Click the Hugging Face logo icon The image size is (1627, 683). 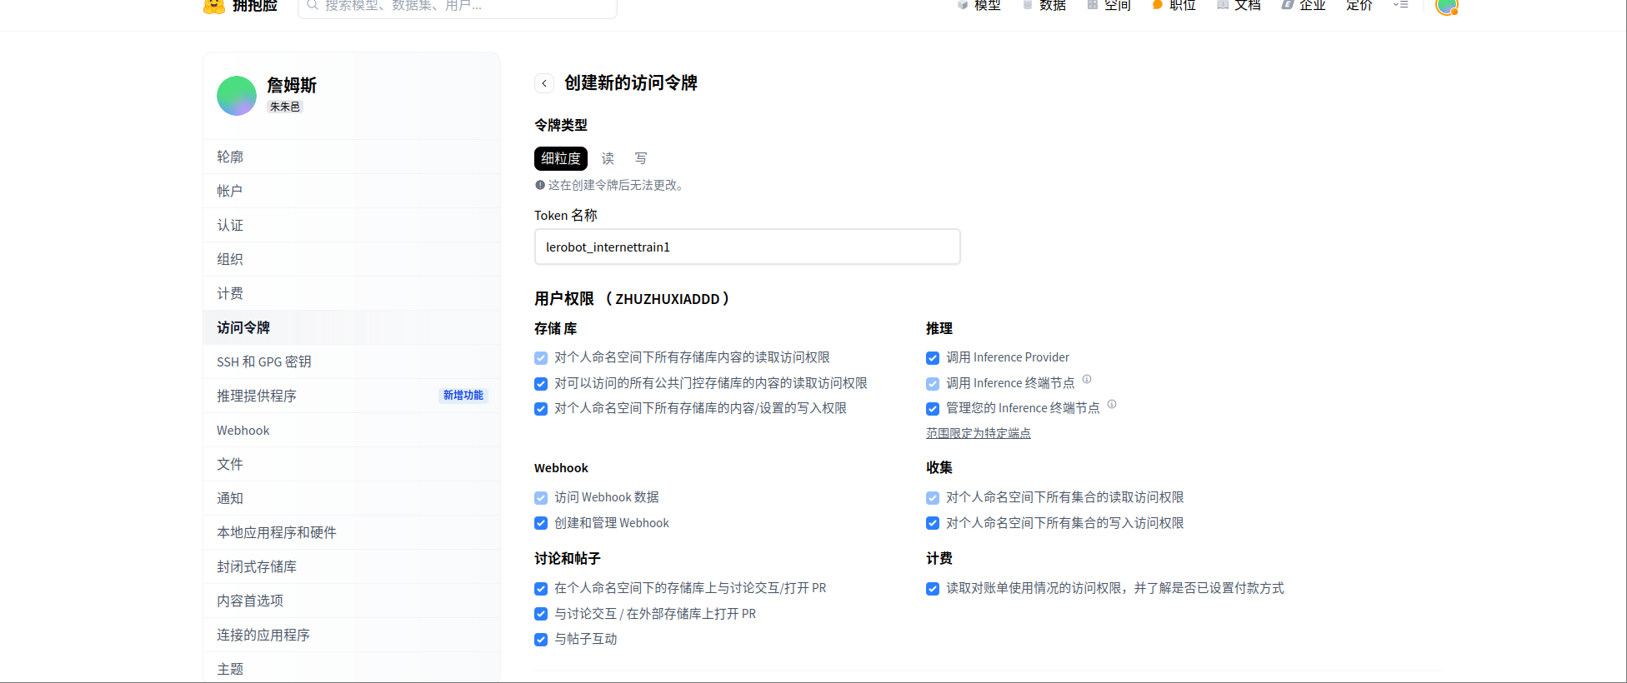pos(214,7)
